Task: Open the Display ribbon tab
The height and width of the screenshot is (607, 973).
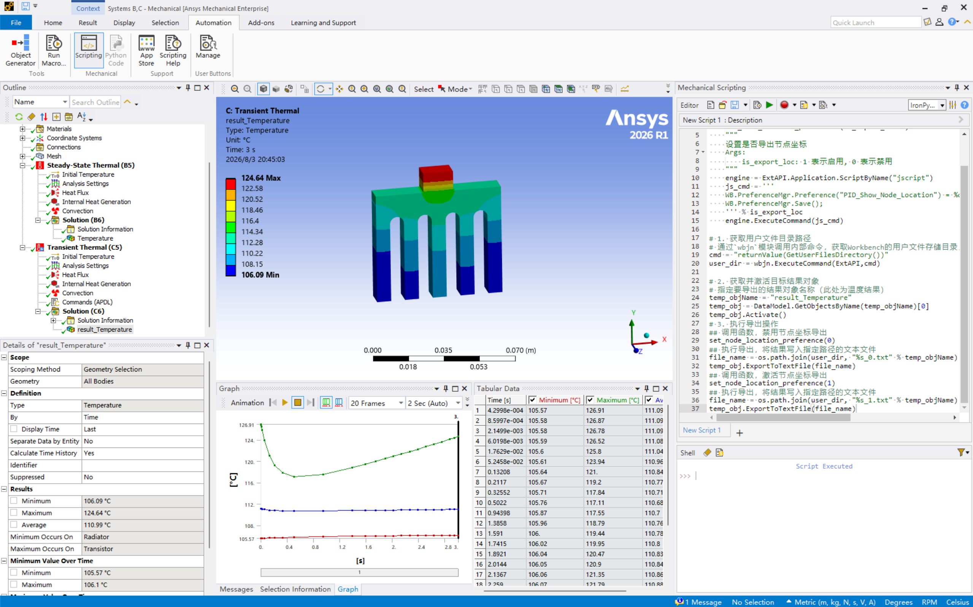Action: tap(124, 22)
